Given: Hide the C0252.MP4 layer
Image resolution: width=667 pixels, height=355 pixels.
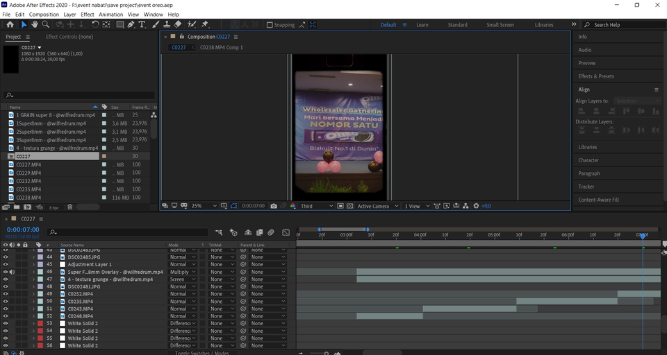Looking at the screenshot, I should [6, 294].
